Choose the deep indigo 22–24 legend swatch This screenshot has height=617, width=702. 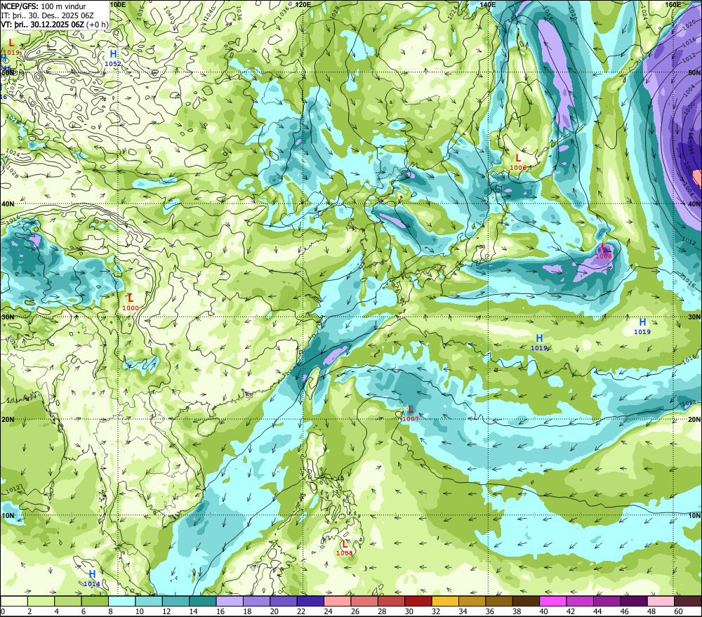[x=310, y=602]
